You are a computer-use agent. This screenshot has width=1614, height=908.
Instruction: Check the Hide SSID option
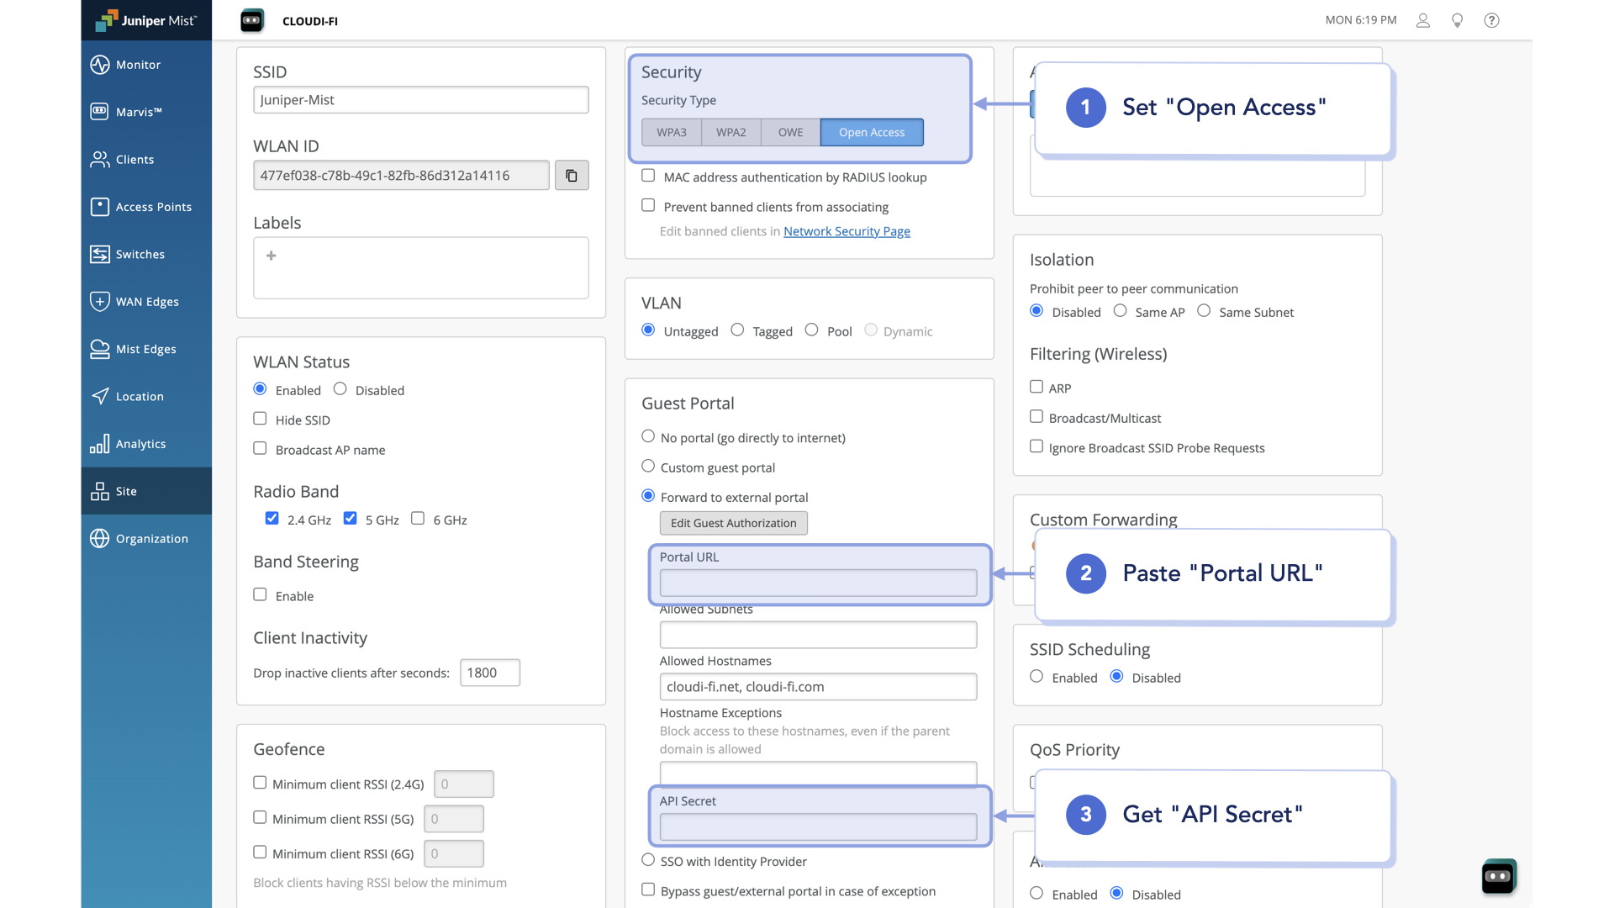click(x=260, y=418)
